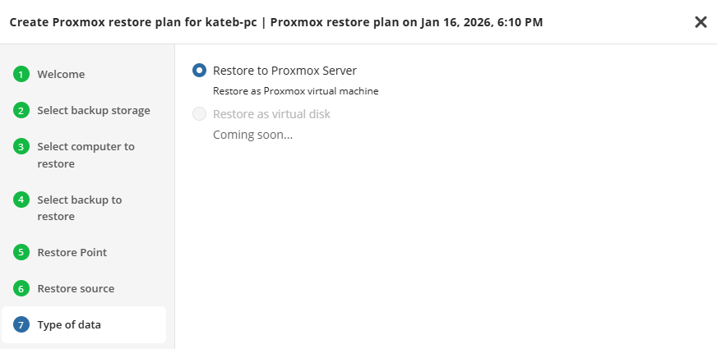This screenshot has height=349, width=717.
Task: Click the green step 2 circle icon
Action: tap(21, 111)
